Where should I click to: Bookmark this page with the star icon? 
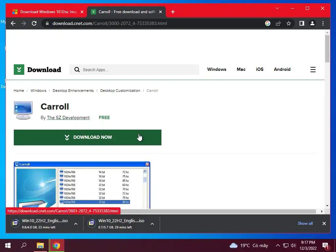click(x=289, y=23)
